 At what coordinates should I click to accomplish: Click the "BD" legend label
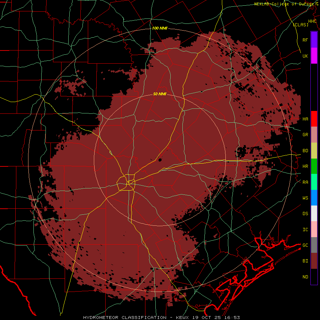coord(305,151)
